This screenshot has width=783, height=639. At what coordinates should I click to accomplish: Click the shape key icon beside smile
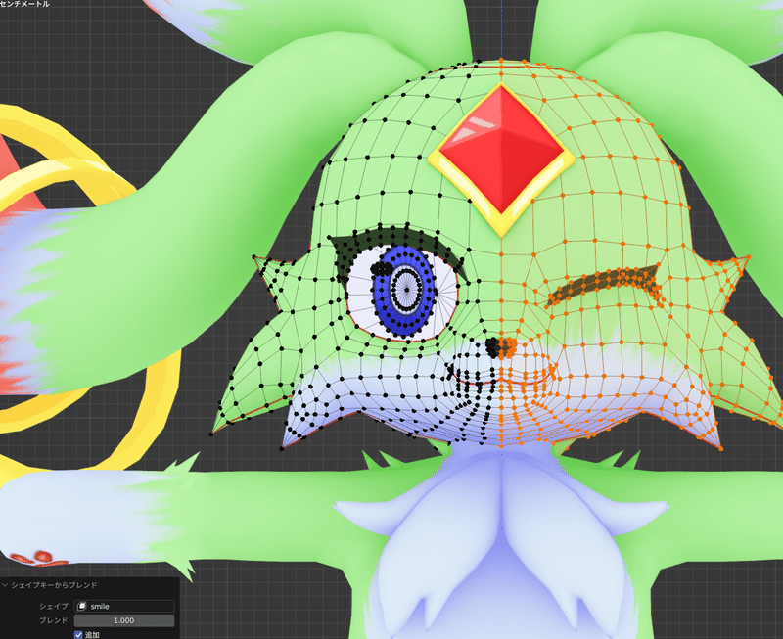tap(82, 606)
